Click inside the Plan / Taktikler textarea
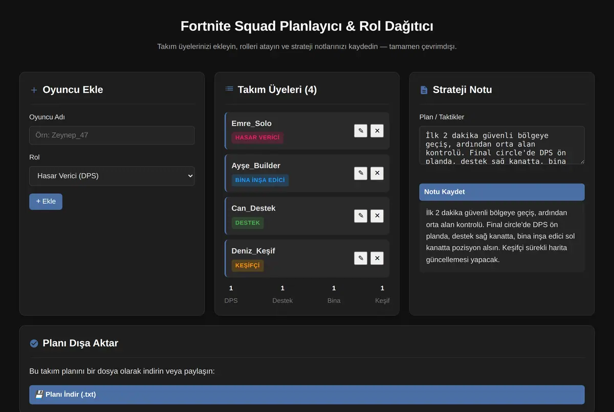The image size is (614, 412). pyautogui.click(x=502, y=146)
